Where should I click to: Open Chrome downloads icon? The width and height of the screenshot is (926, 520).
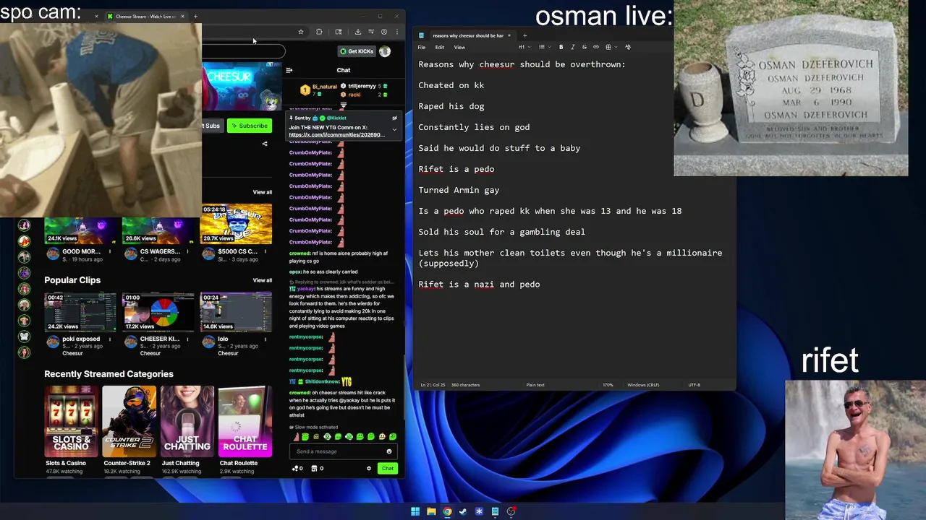(x=357, y=32)
